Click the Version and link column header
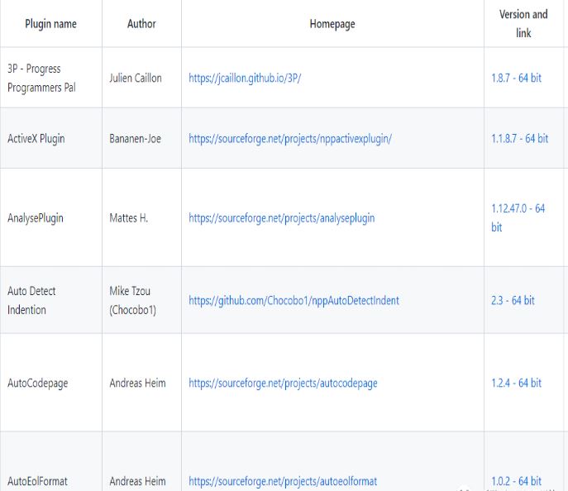The image size is (568, 491). tap(523, 24)
